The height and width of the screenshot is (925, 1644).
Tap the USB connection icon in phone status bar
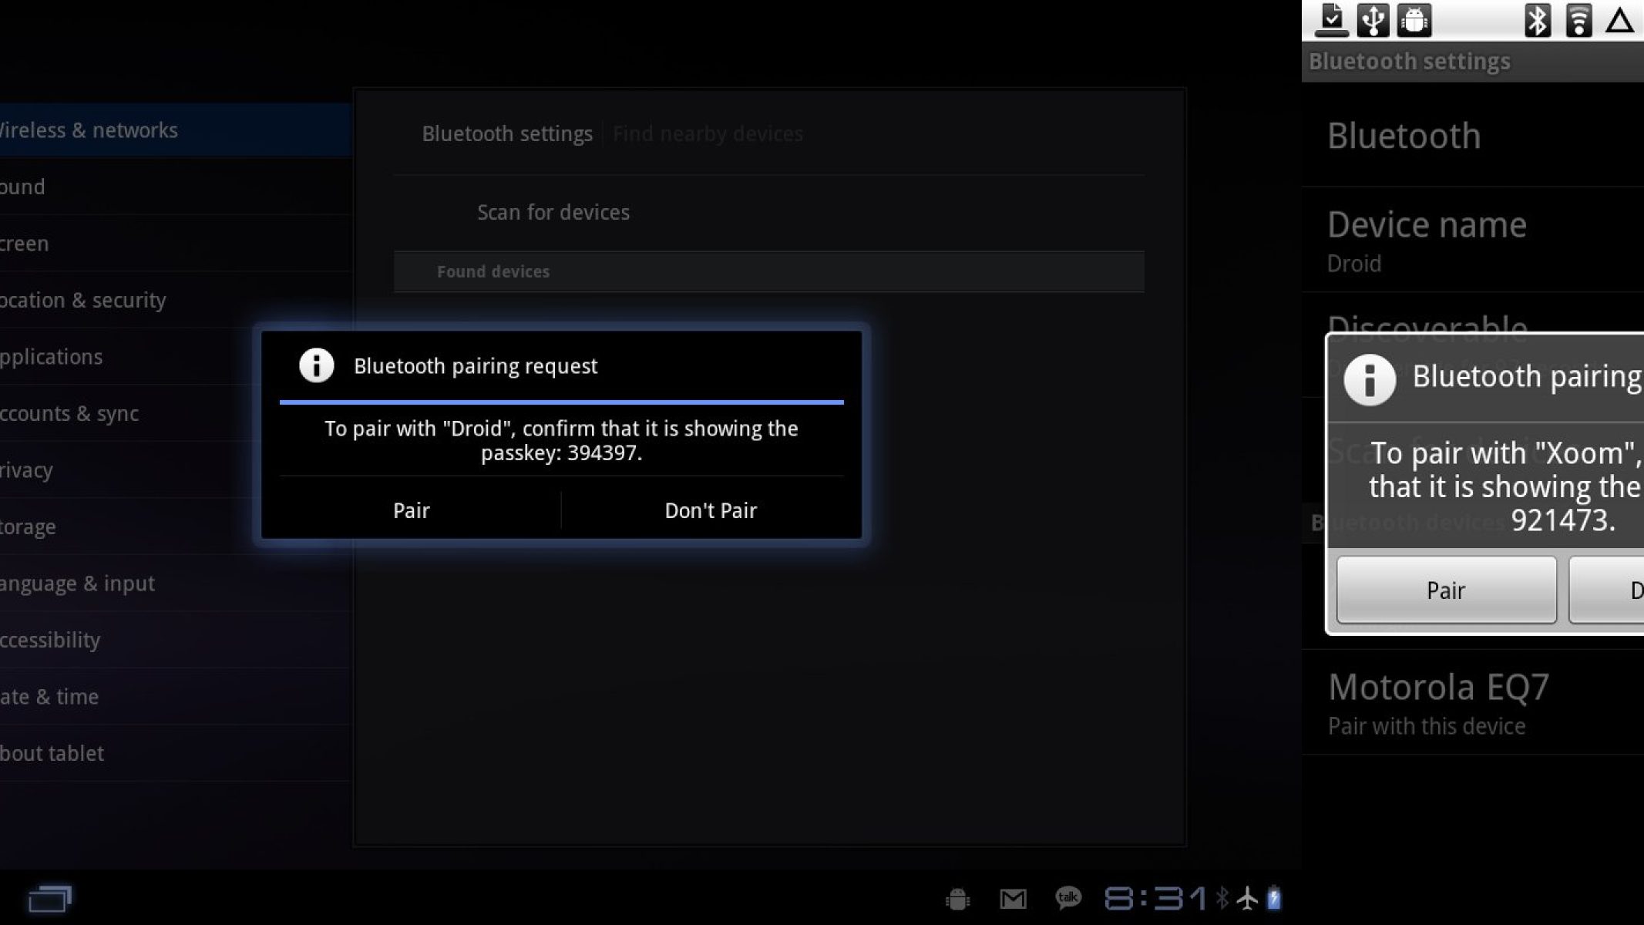tap(1373, 21)
